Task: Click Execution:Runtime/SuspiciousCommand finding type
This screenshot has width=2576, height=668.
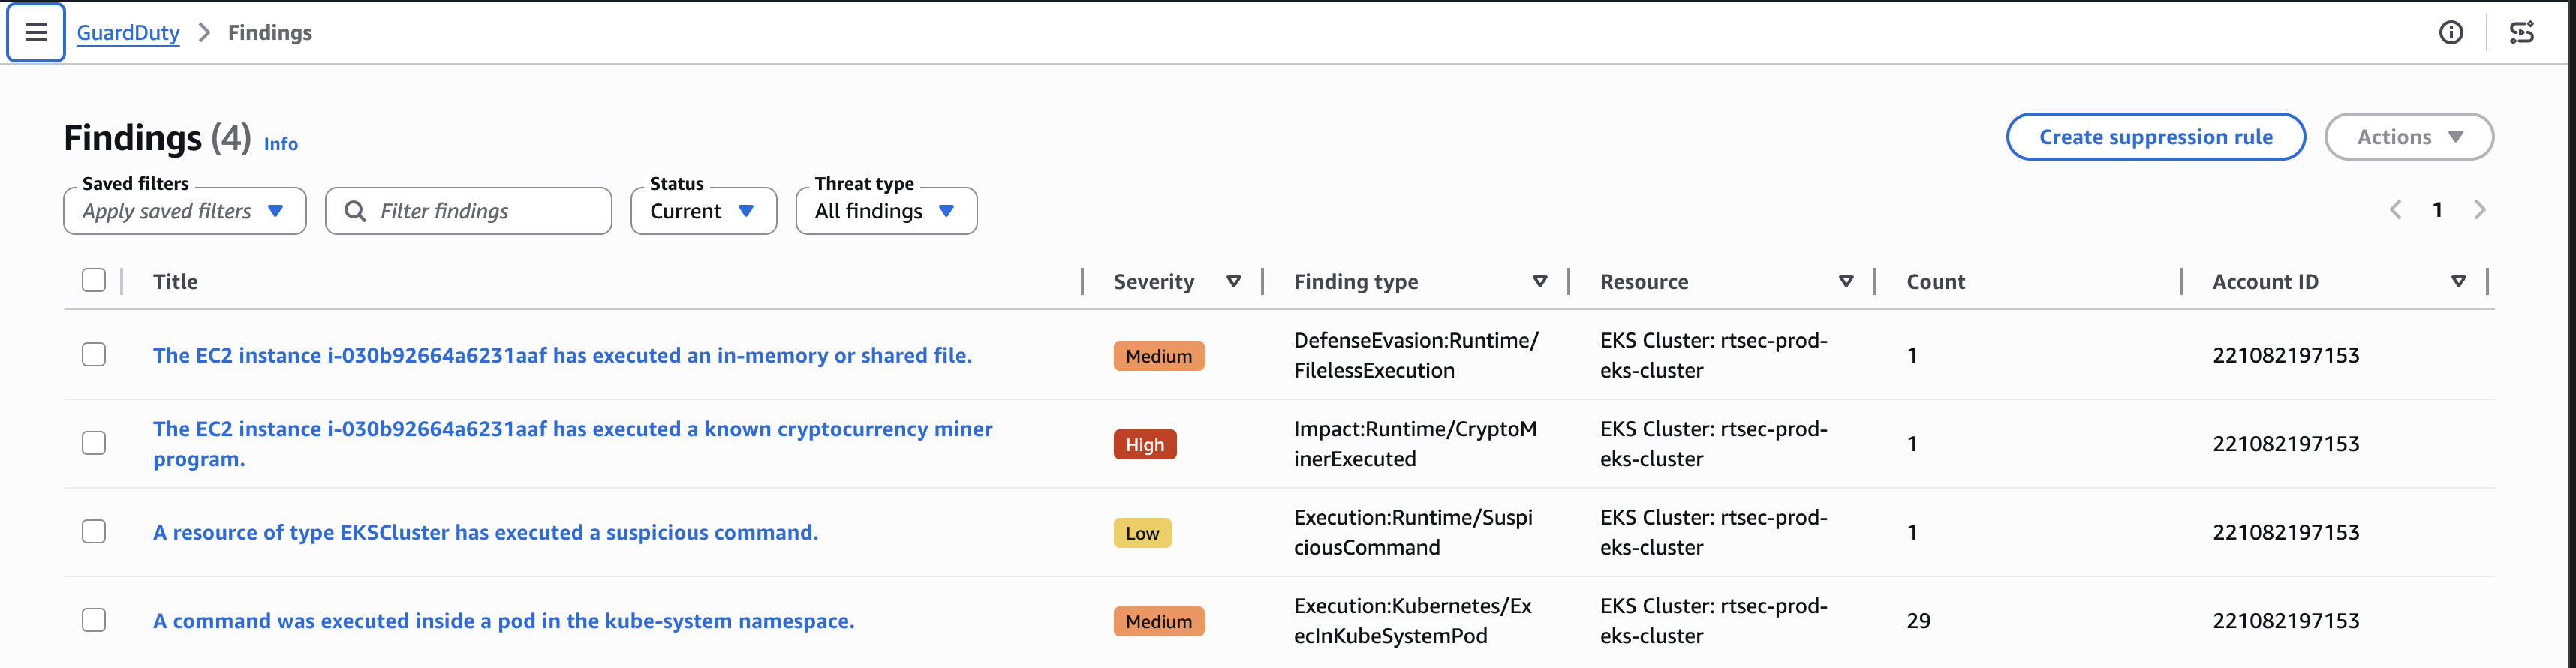Action: coord(1413,532)
